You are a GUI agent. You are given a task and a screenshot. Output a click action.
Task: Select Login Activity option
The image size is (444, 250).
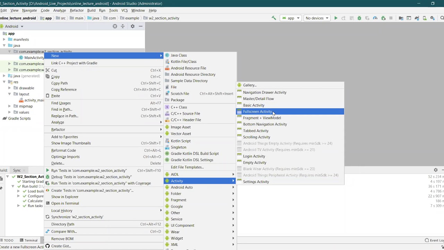click(x=290, y=156)
